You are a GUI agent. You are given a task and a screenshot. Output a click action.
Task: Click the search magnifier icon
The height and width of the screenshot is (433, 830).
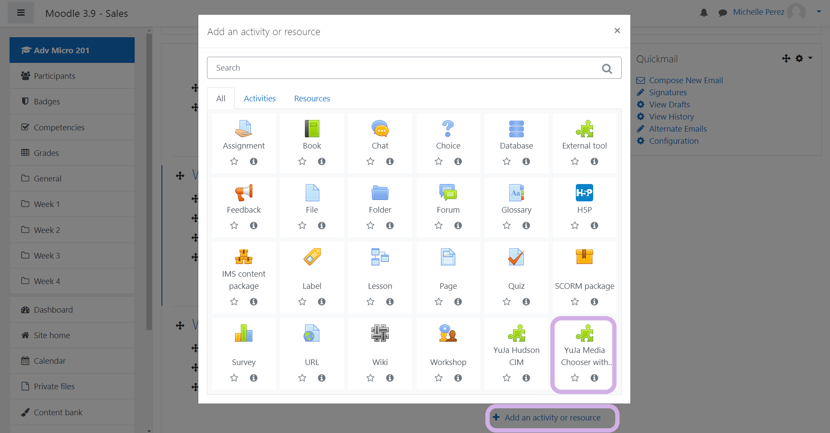click(607, 68)
